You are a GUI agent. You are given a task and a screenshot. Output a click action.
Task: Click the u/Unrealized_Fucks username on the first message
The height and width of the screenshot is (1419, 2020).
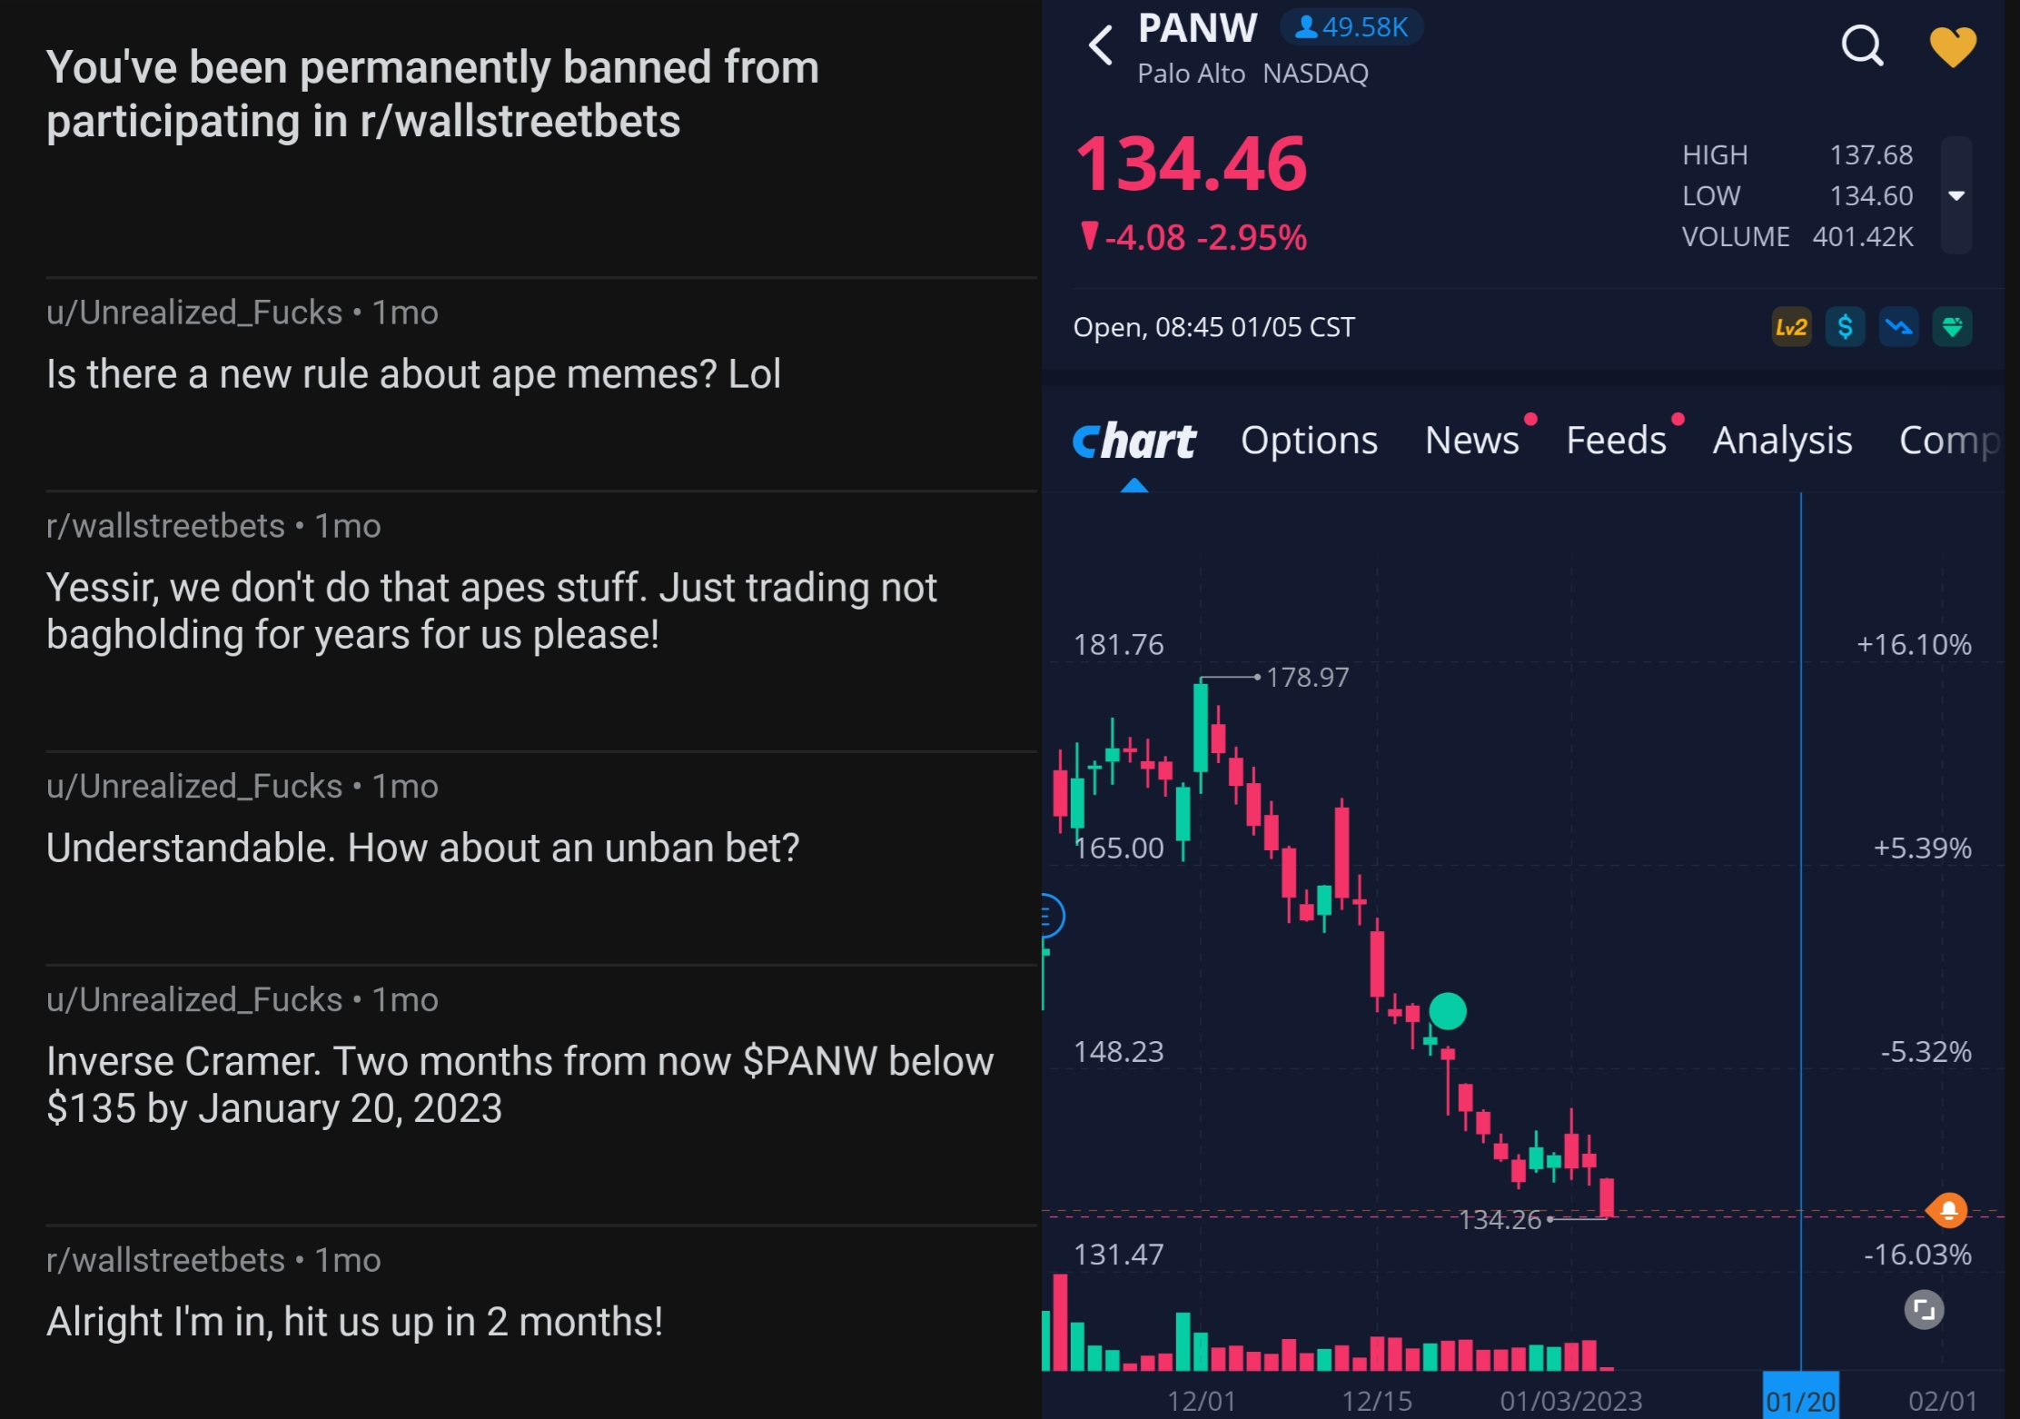(194, 313)
